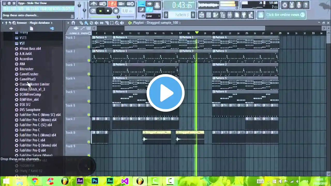Select the slip tool in playlist toolbar
This screenshot has width=331, height=186.
click(102, 23)
